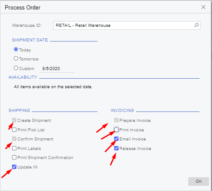Check Print Shipment Confirmation option
This screenshot has height=191, width=212.
[14, 157]
